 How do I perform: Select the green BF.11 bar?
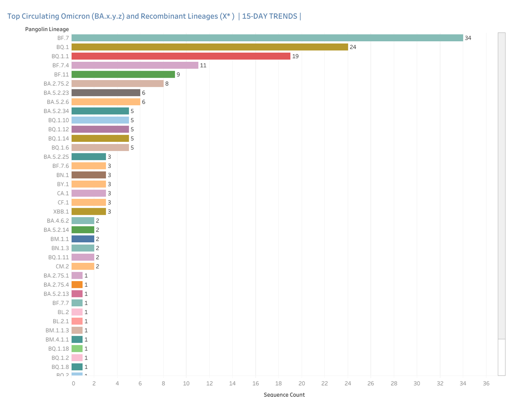[x=123, y=75]
